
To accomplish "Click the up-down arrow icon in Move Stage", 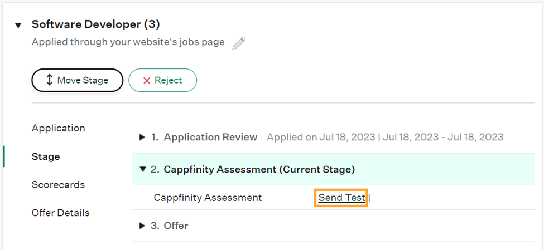I will [49, 80].
